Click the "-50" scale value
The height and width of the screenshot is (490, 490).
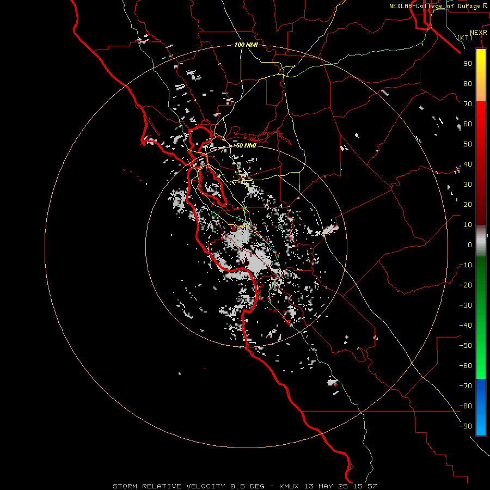pos(465,346)
